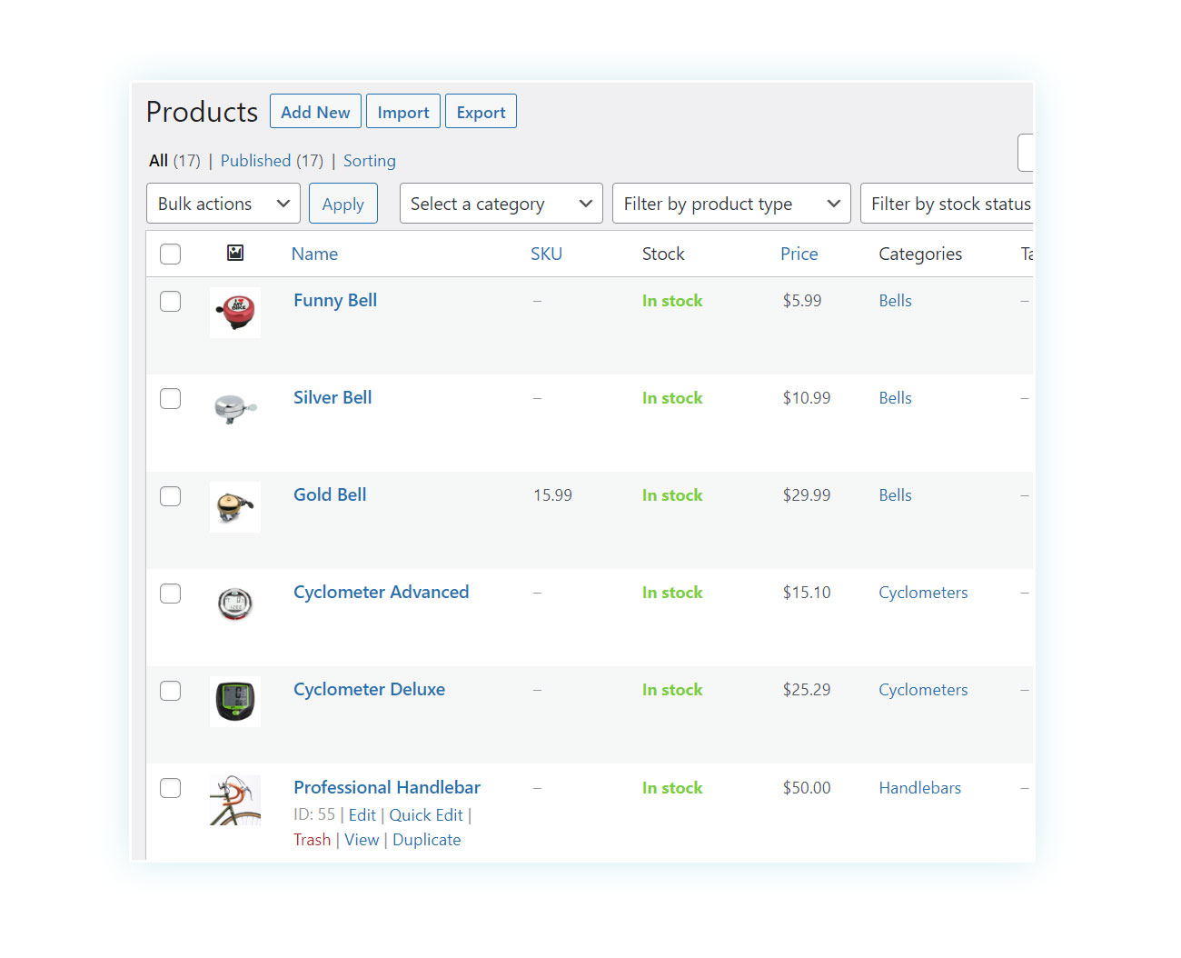Image resolution: width=1181 pixels, height=958 pixels.
Task: Move Professional Handlebar to Trash
Action: [x=312, y=840]
